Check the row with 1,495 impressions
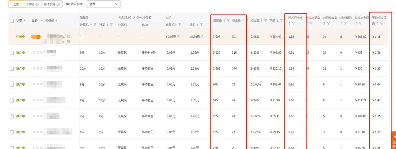The image size is (396, 149). pos(12,69)
